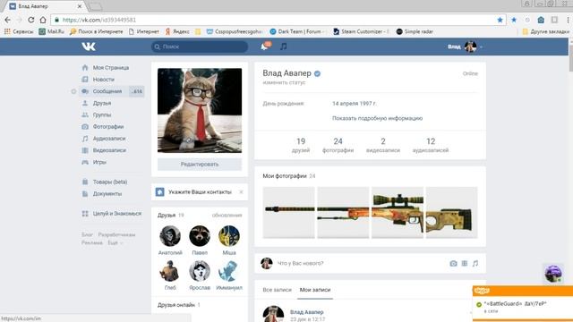Click the settings gear beside Сообщения

73,91
